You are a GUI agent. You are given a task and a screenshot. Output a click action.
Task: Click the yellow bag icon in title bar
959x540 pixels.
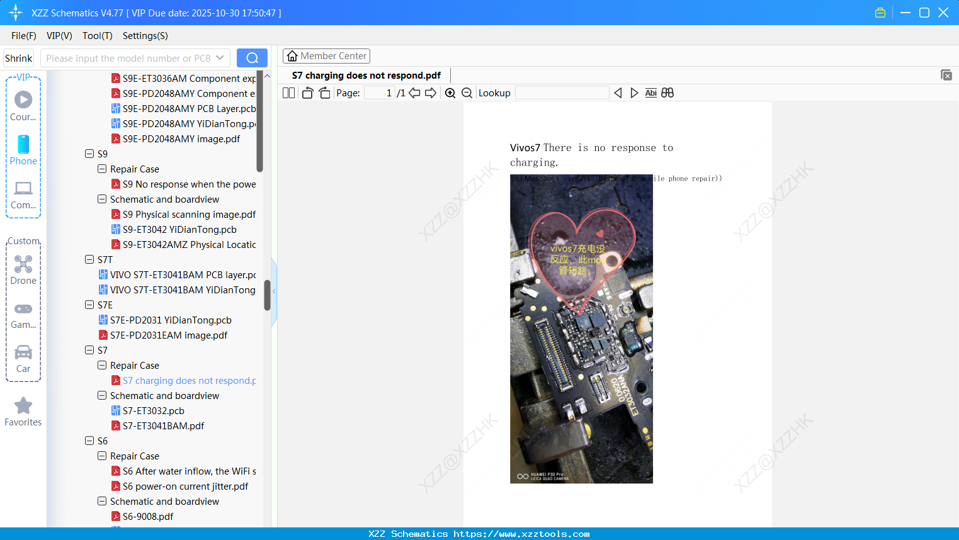[880, 13]
